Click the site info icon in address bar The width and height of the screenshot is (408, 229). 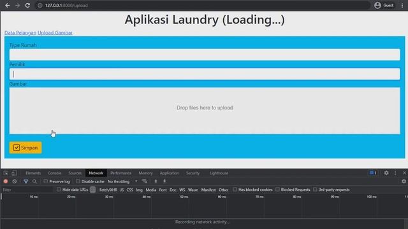(x=40, y=5)
